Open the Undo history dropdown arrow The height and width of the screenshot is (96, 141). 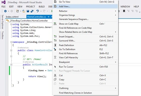click(x=41, y=11)
